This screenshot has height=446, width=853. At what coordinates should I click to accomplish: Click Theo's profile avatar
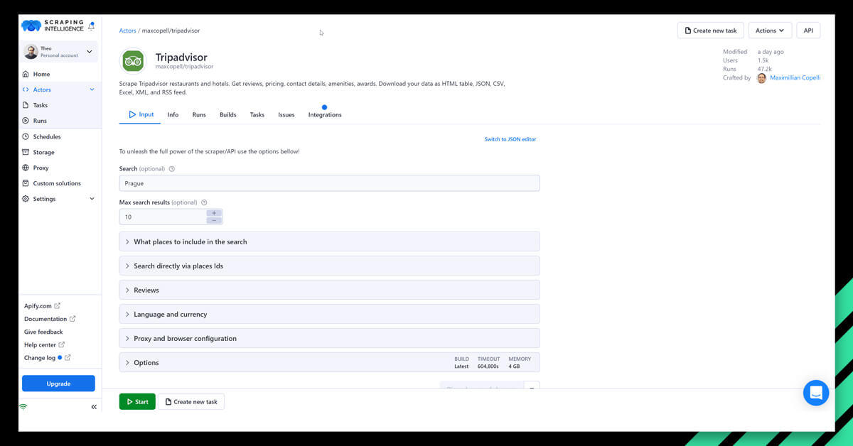(x=31, y=52)
